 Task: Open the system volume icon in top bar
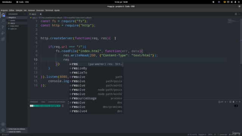(x=232, y=2)
